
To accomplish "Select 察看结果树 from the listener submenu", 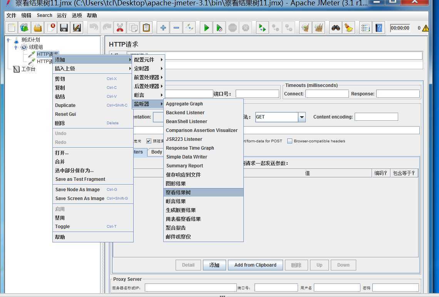I will 203,192.
